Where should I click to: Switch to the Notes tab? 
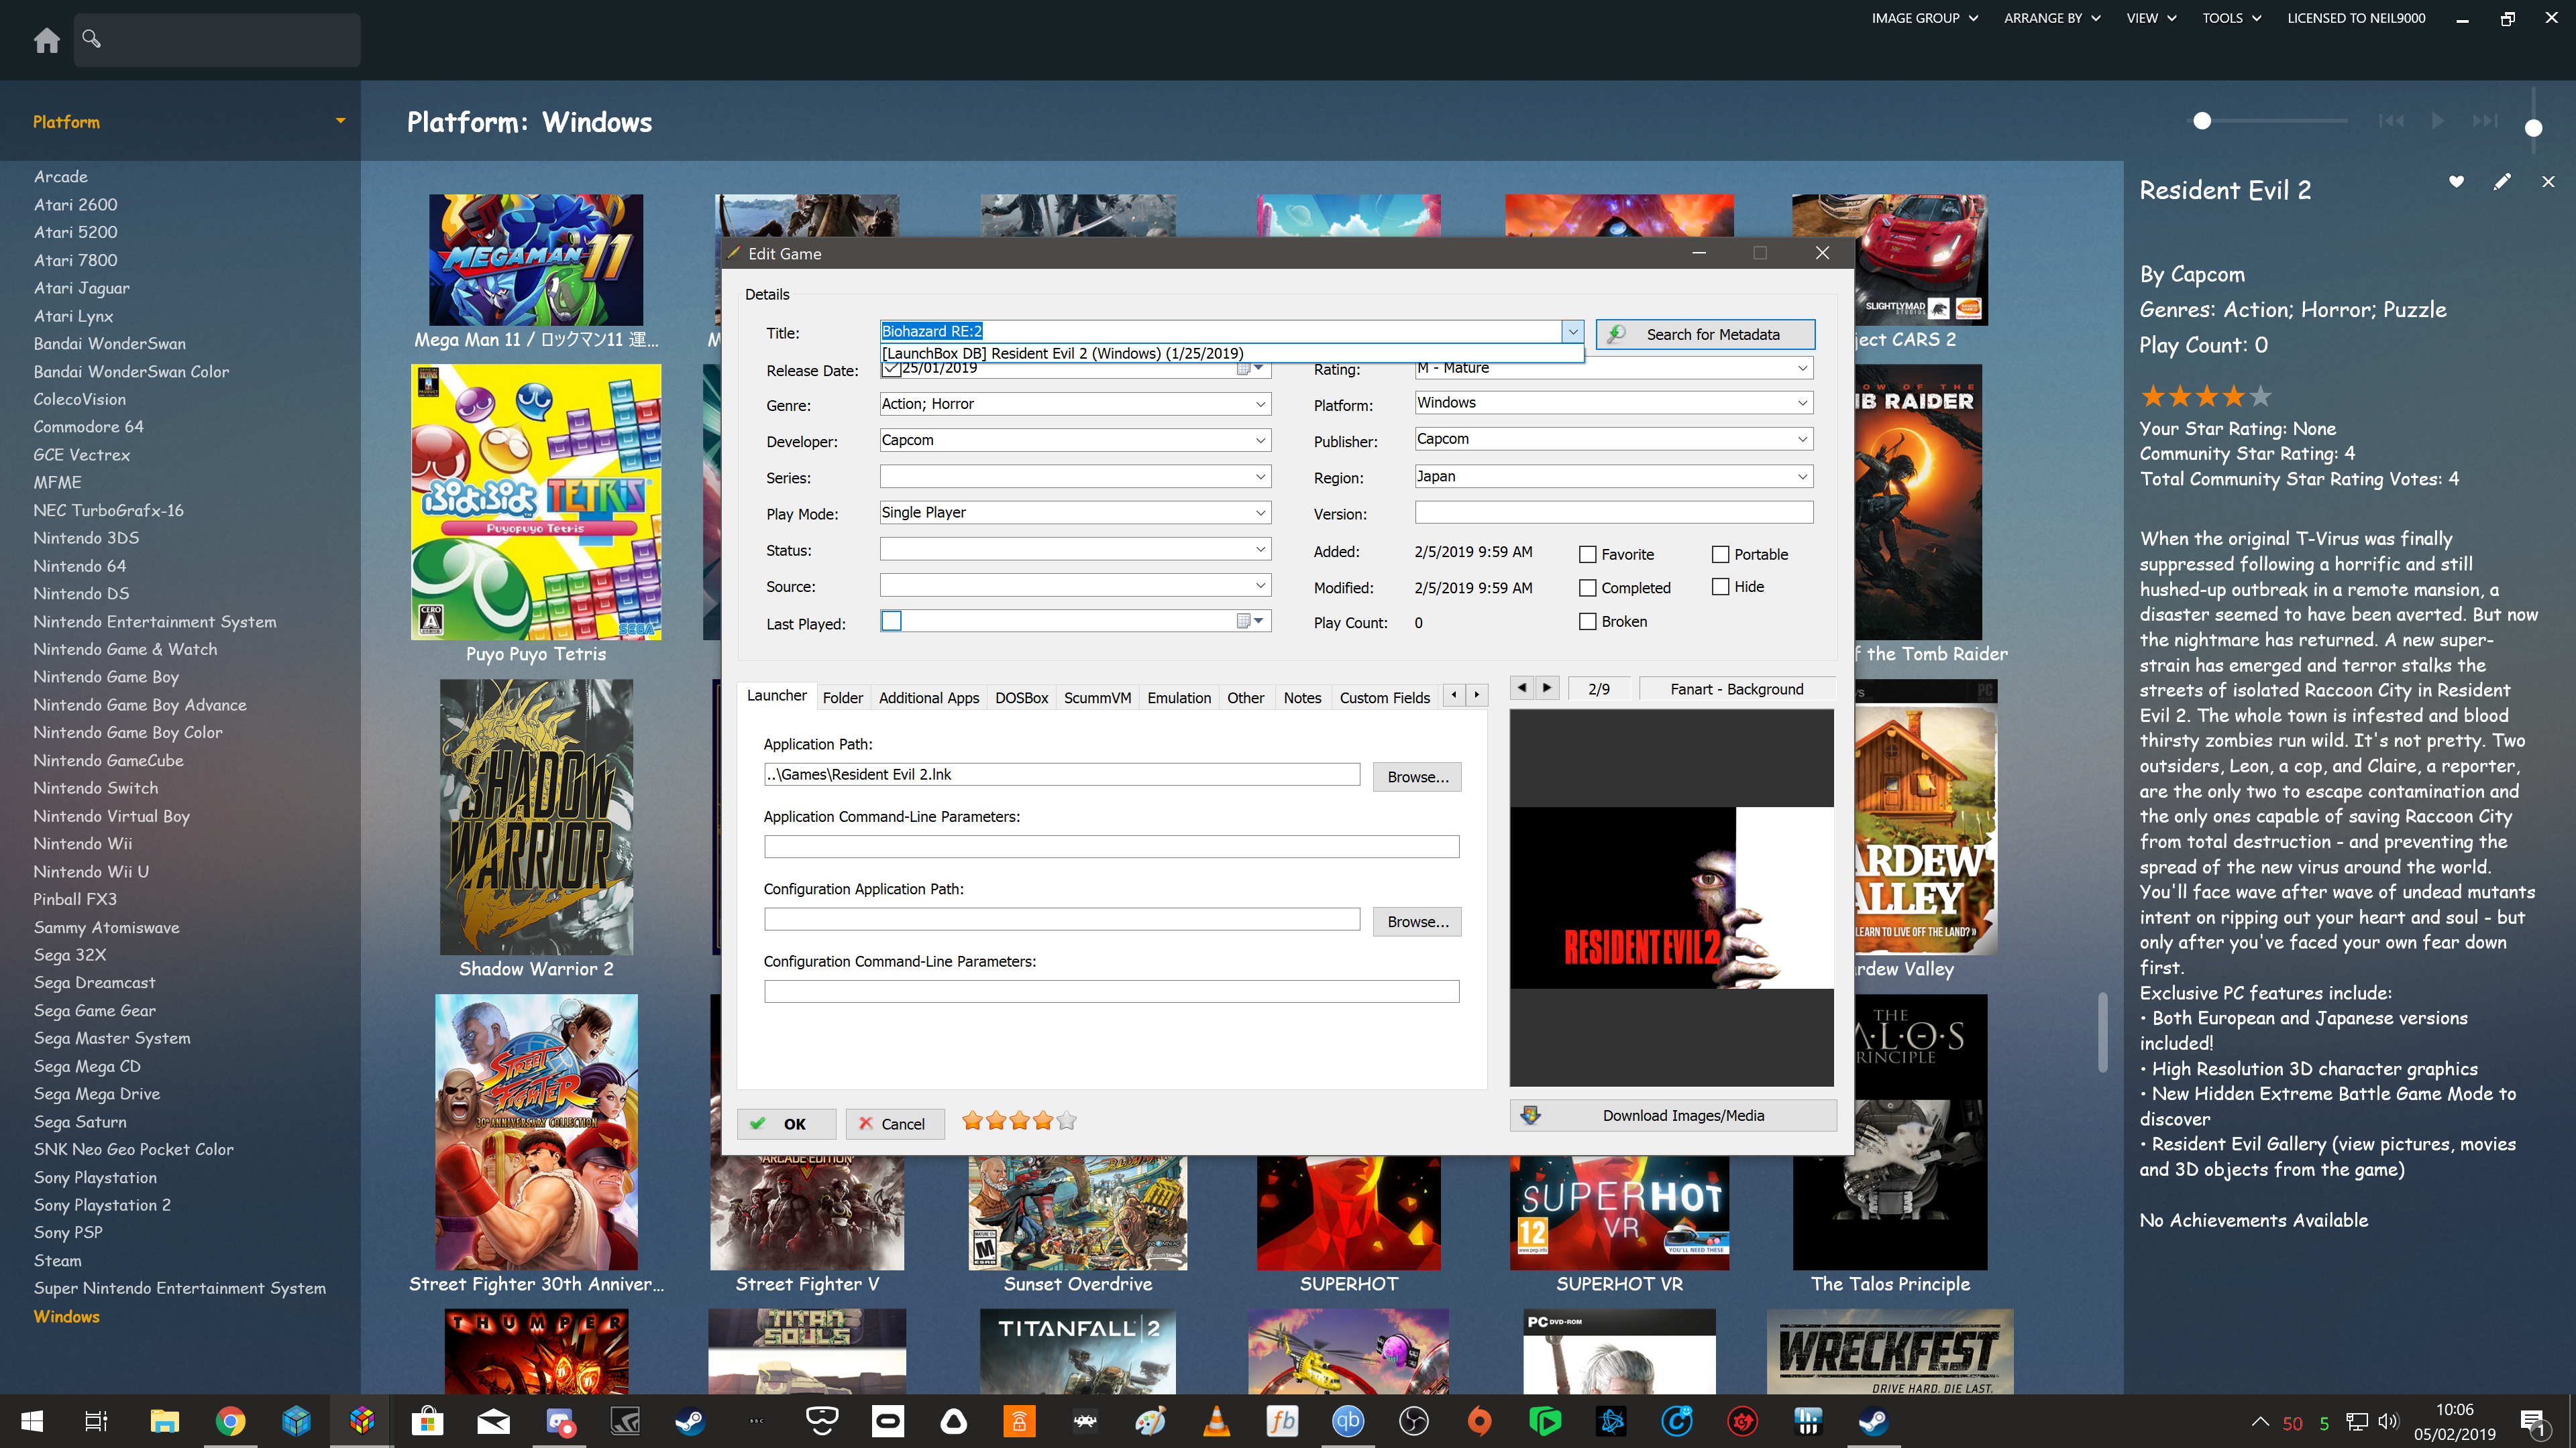click(1302, 697)
